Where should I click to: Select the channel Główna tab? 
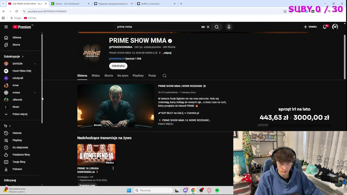[x=82, y=76]
